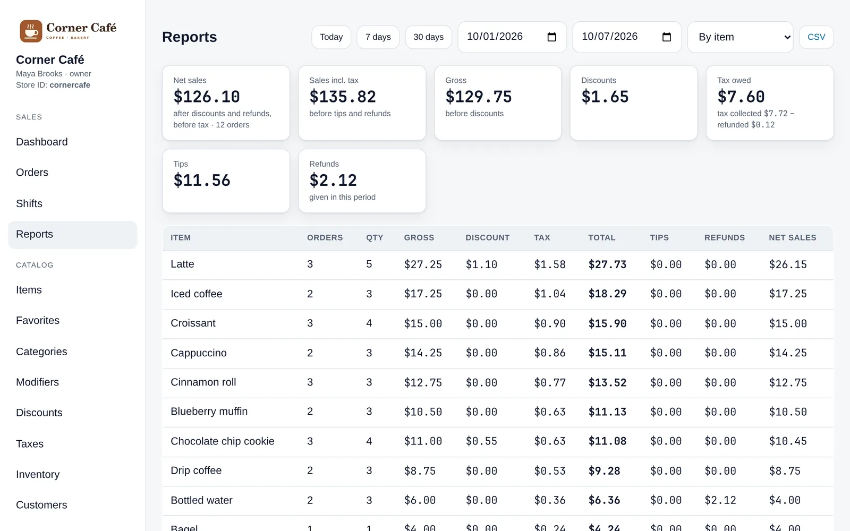850x531 pixels.
Task: Open Inventory in the sidebar
Action: coord(73,474)
